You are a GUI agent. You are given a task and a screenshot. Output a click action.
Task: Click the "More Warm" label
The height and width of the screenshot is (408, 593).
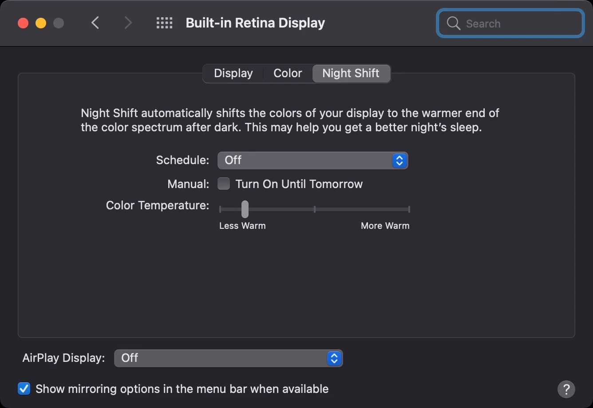coord(385,226)
